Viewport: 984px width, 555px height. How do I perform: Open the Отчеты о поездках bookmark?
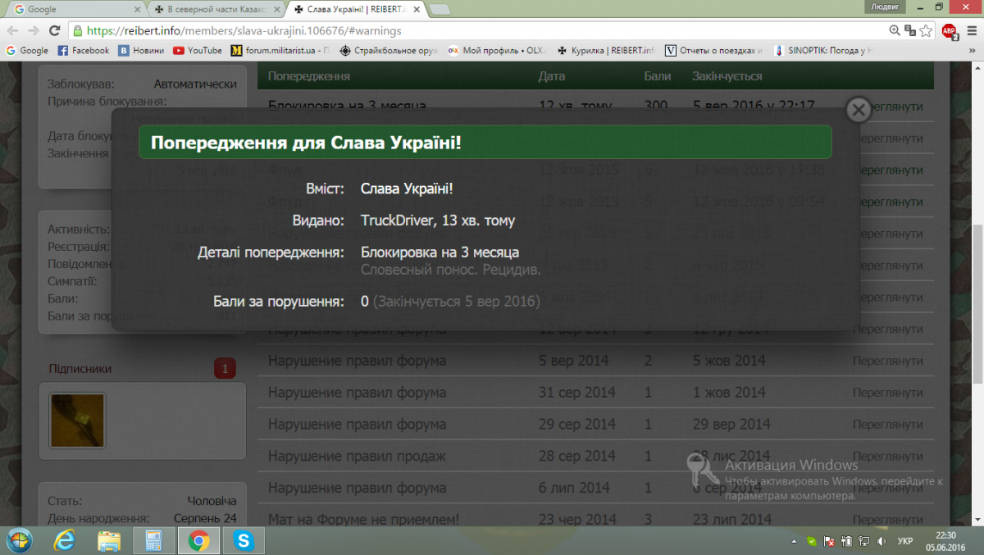click(x=714, y=50)
